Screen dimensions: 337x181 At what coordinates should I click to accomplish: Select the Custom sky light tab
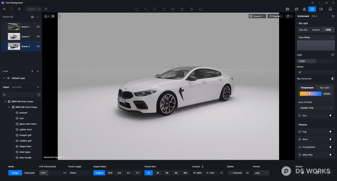[x=316, y=30]
